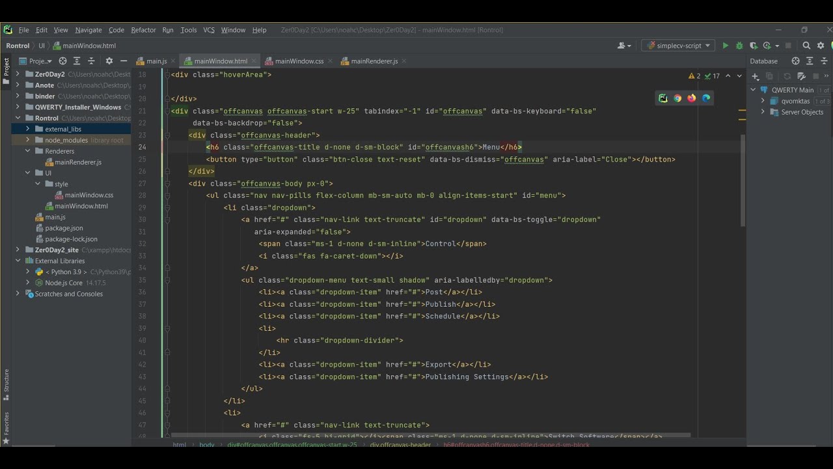Select the Node.js Core library entry

click(64, 283)
